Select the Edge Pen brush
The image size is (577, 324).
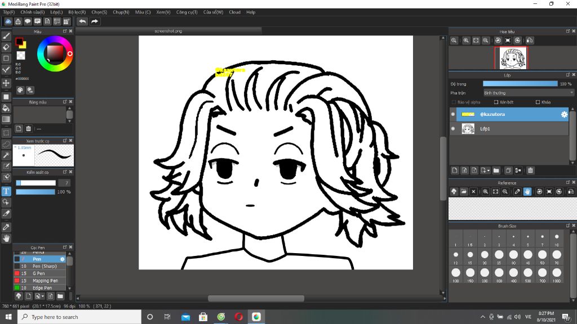pos(40,288)
